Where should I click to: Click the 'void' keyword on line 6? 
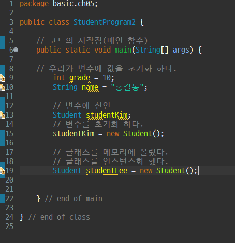[102, 50]
